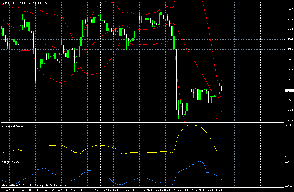Click the 25 Jan 08:00 time label

tap(181, 190)
